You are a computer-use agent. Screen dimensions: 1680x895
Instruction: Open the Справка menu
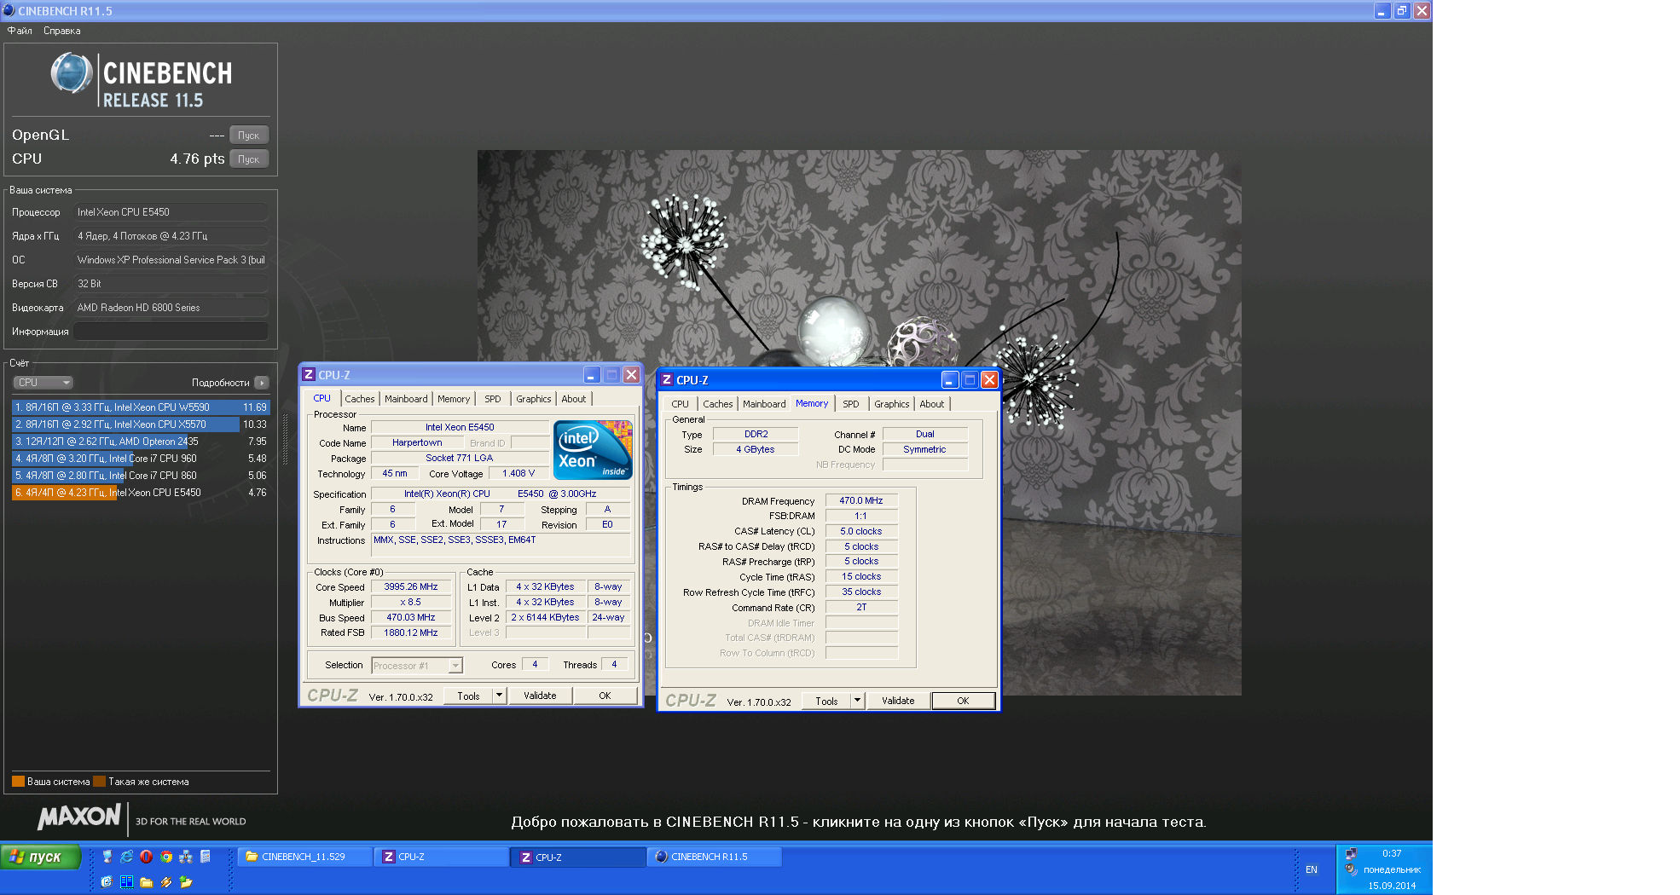pyautogui.click(x=62, y=31)
